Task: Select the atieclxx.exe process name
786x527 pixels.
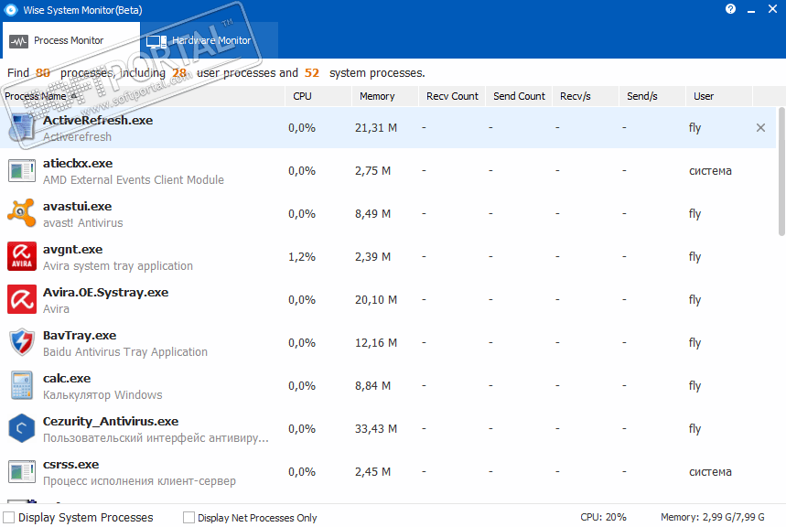Action: click(x=78, y=164)
